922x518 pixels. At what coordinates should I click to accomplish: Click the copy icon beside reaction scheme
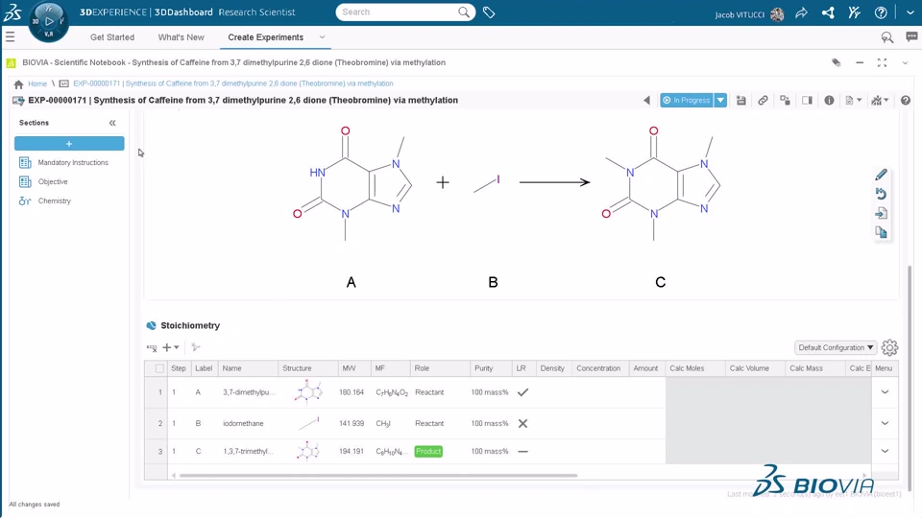[881, 232]
